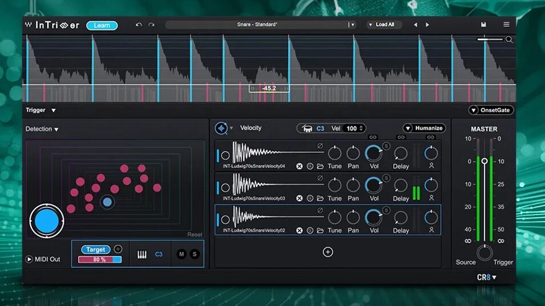Image resolution: width=545 pixels, height=306 pixels.
Task: Open the CR8 dropdown at the bottom right
Action: [487, 278]
